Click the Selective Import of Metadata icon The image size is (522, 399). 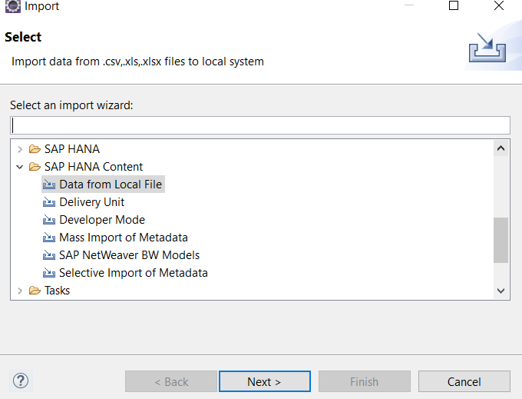(x=49, y=273)
